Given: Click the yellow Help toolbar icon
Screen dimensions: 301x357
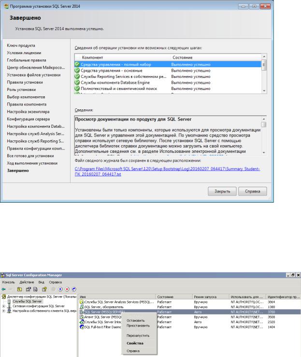Looking at the screenshot, I should coord(44,289).
